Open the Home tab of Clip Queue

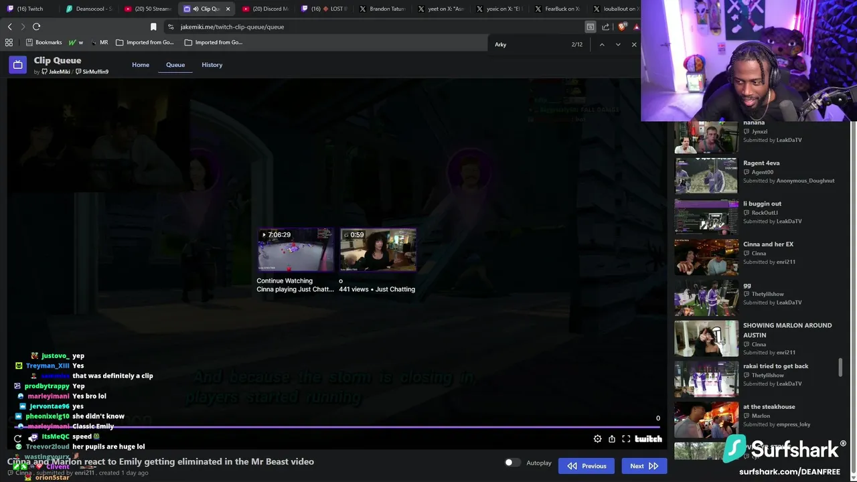141,65
